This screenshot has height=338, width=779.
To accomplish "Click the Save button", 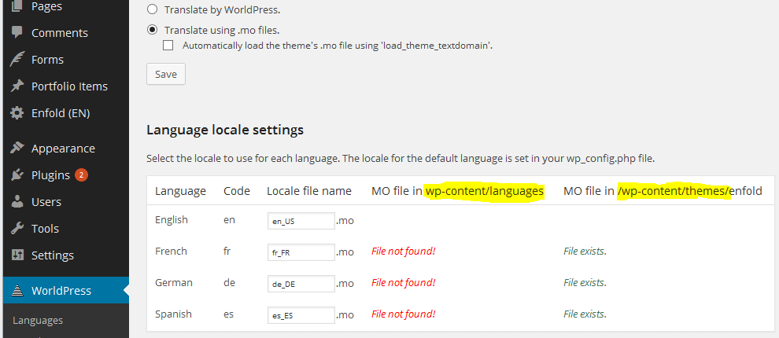I will coord(166,74).
